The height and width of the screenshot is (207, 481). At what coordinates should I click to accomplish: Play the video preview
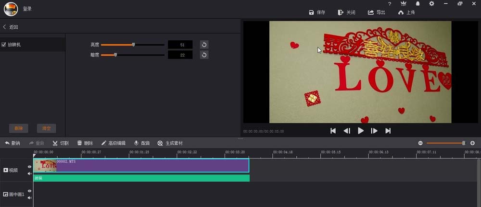tap(360, 131)
